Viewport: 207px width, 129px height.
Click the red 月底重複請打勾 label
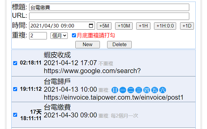coord(96,35)
